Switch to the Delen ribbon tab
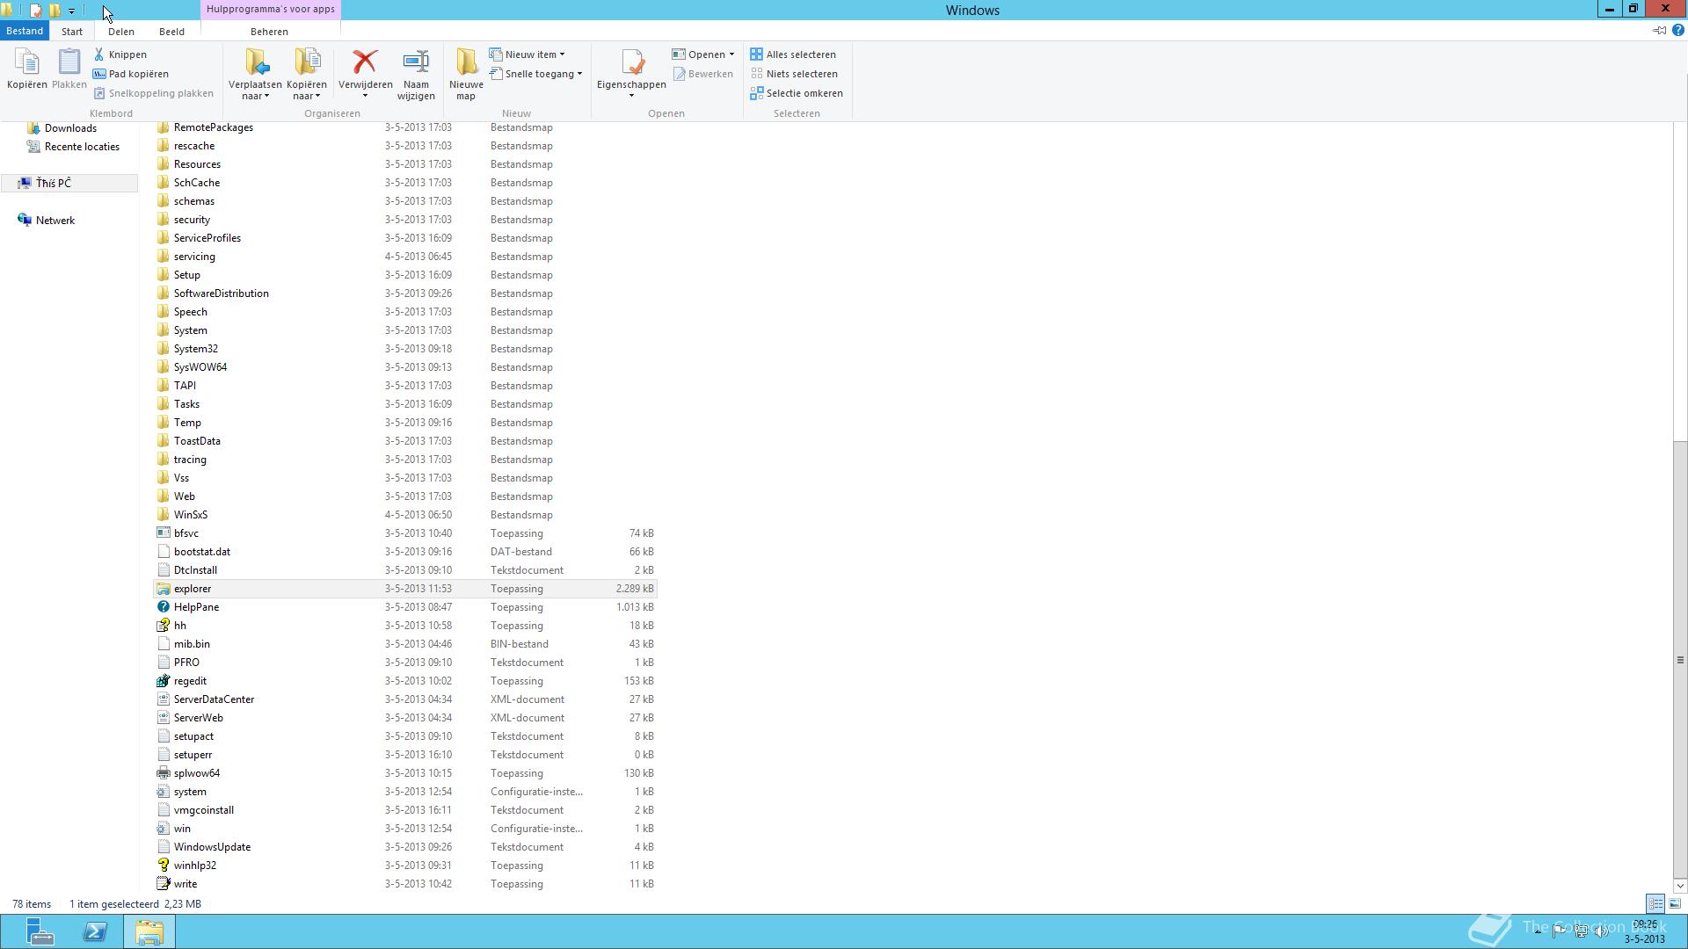Screen dimensions: 1688x949 tap(121, 31)
